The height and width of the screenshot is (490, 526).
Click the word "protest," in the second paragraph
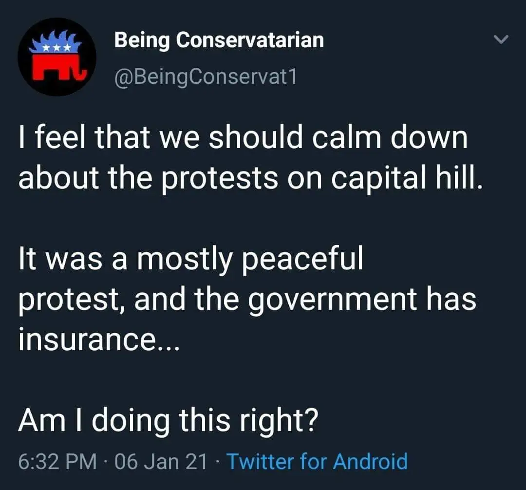click(x=72, y=300)
